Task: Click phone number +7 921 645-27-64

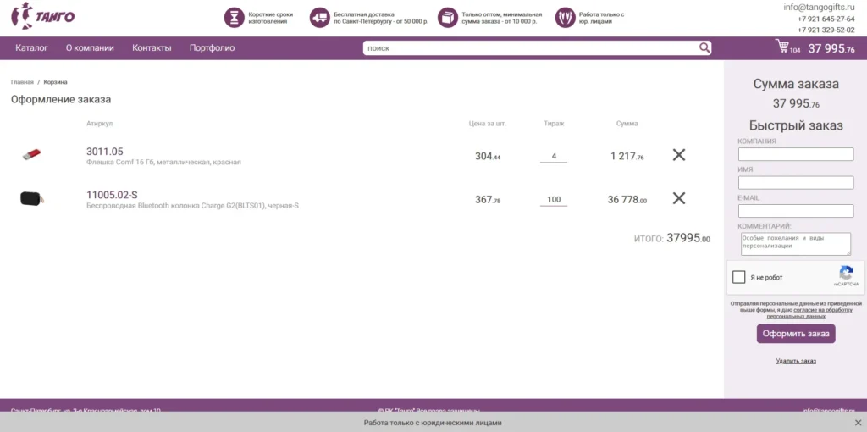Action: (x=826, y=19)
